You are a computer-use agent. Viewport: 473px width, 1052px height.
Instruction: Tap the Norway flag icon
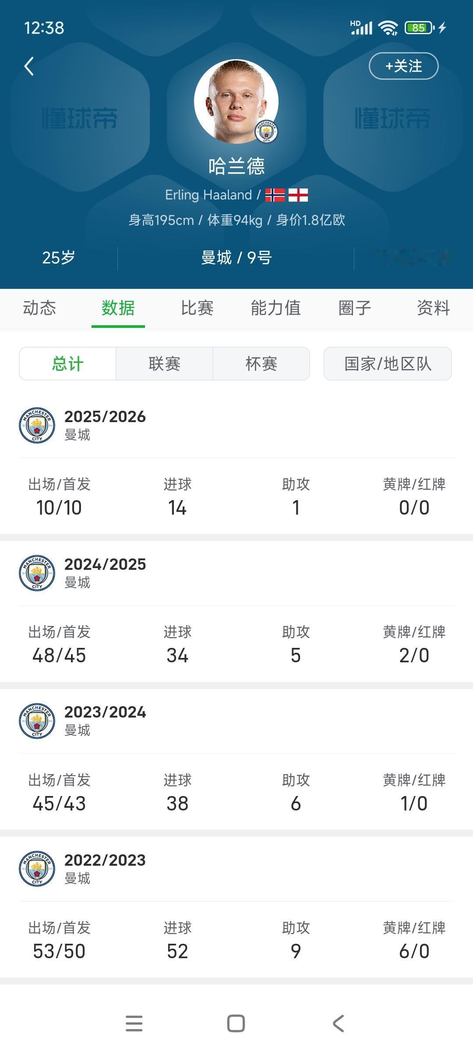275,195
